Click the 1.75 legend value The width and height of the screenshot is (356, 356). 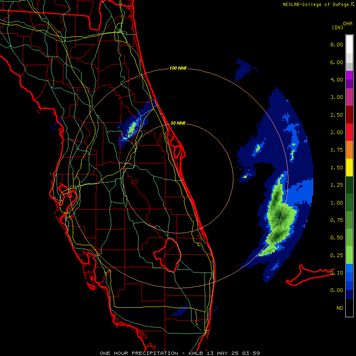(x=337, y=150)
